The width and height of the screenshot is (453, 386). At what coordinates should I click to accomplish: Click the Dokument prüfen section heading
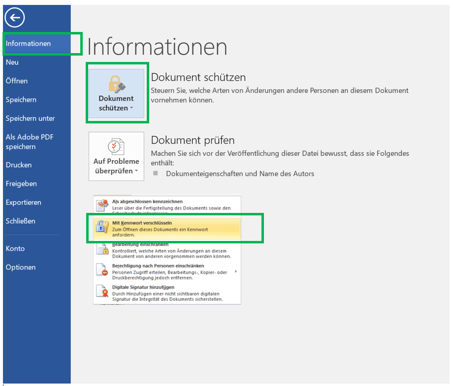(x=193, y=140)
